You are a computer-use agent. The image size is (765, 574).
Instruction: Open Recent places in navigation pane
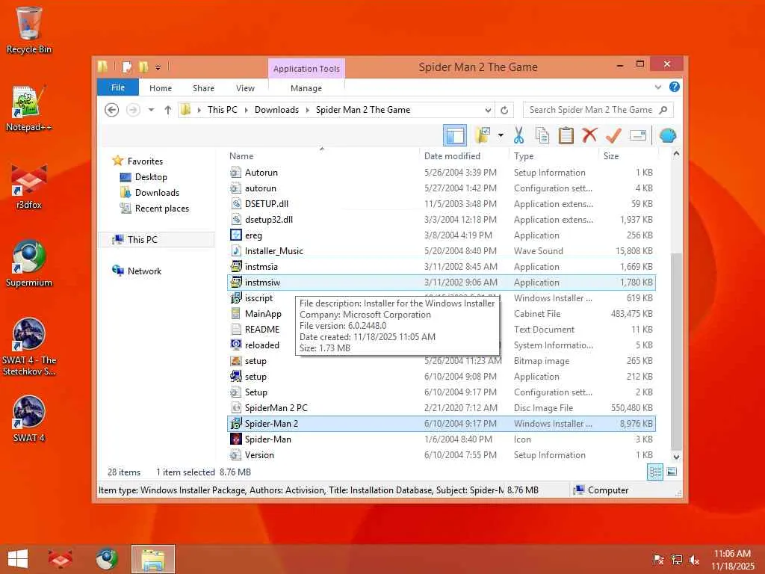161,209
